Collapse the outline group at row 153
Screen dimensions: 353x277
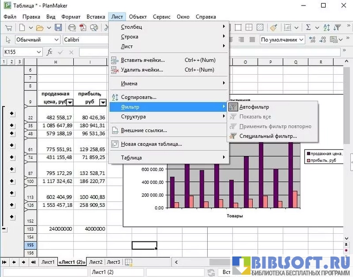pyautogui.click(x=4, y=229)
